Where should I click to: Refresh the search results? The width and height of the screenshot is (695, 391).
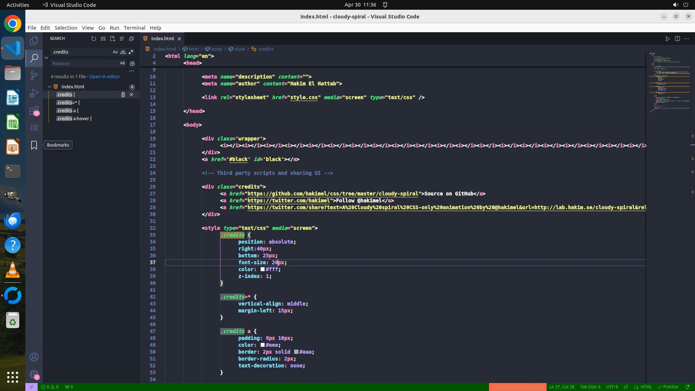click(94, 39)
